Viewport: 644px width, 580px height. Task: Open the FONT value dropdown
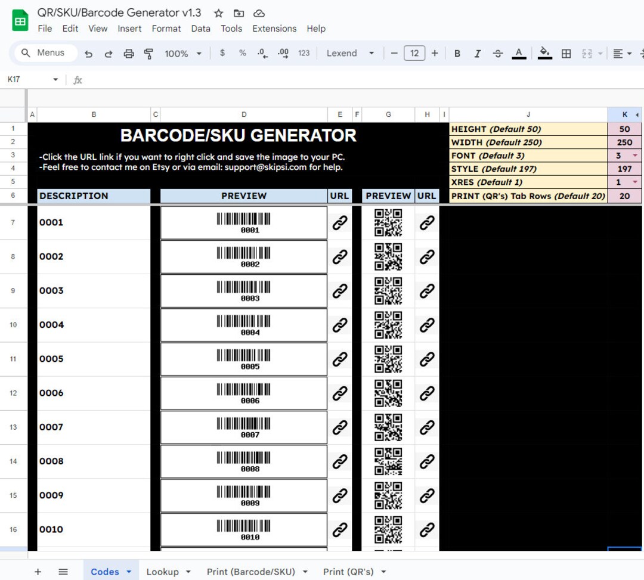635,156
